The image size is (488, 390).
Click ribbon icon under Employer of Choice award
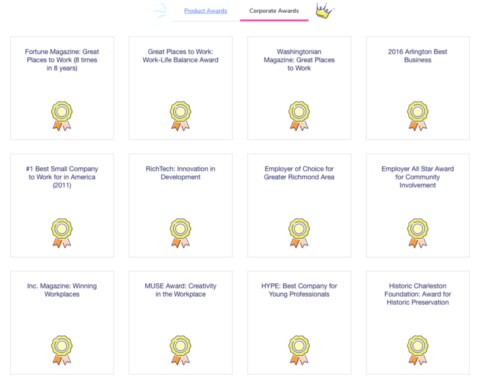coord(299,233)
